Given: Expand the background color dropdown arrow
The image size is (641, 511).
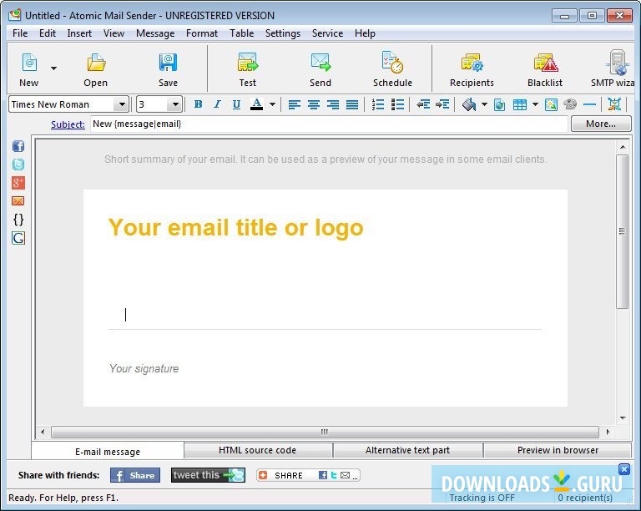Looking at the screenshot, I should coord(484,104).
